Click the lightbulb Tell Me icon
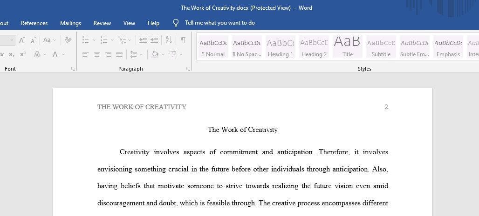 [176, 23]
